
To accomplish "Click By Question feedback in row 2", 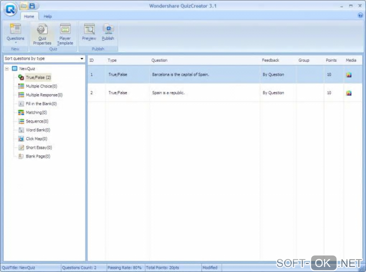I will [273, 93].
